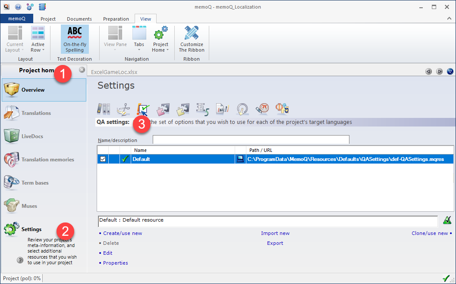The width and height of the screenshot is (456, 284).
Task: Click the Export link
Action: [x=275, y=243]
